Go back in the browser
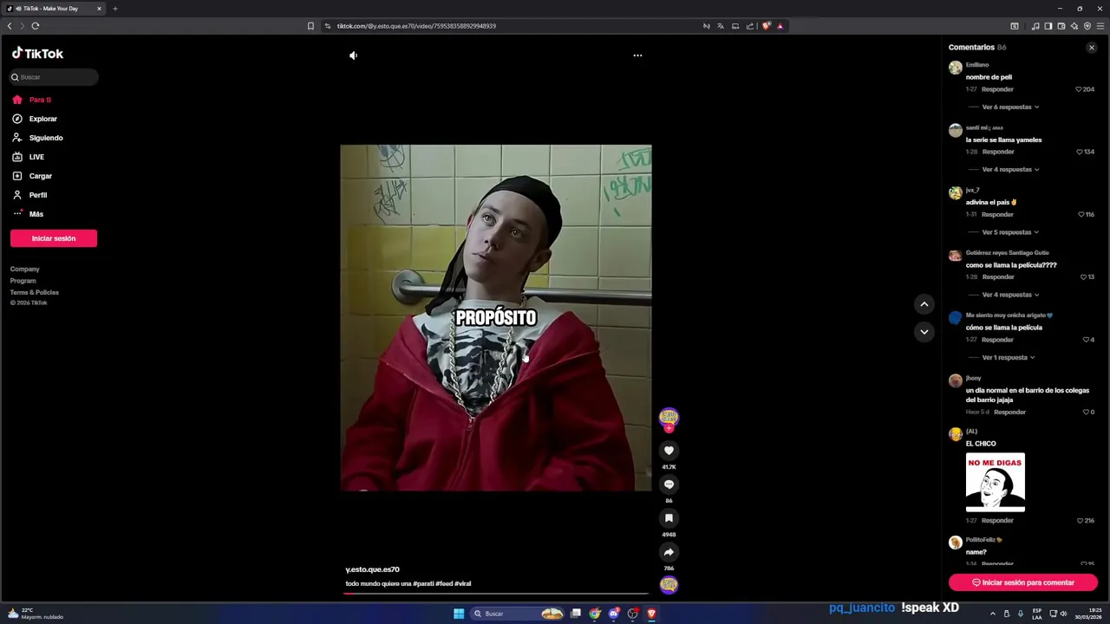 [x=10, y=26]
